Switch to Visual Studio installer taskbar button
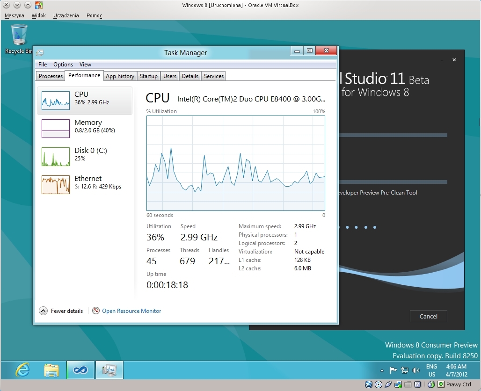Screen dimensions: 481x391 tap(80, 370)
